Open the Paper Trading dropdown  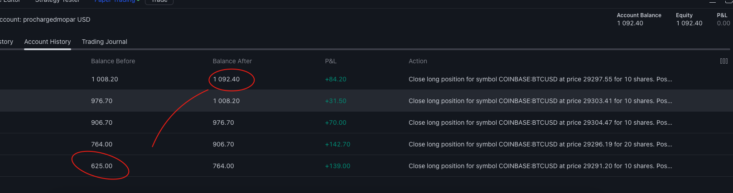[x=117, y=1]
